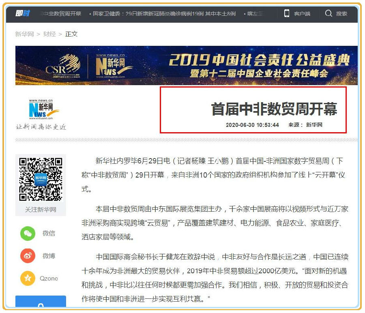Click the 即时 logo in the top bar
Screen dimensions: 365x313
pos(23,13)
